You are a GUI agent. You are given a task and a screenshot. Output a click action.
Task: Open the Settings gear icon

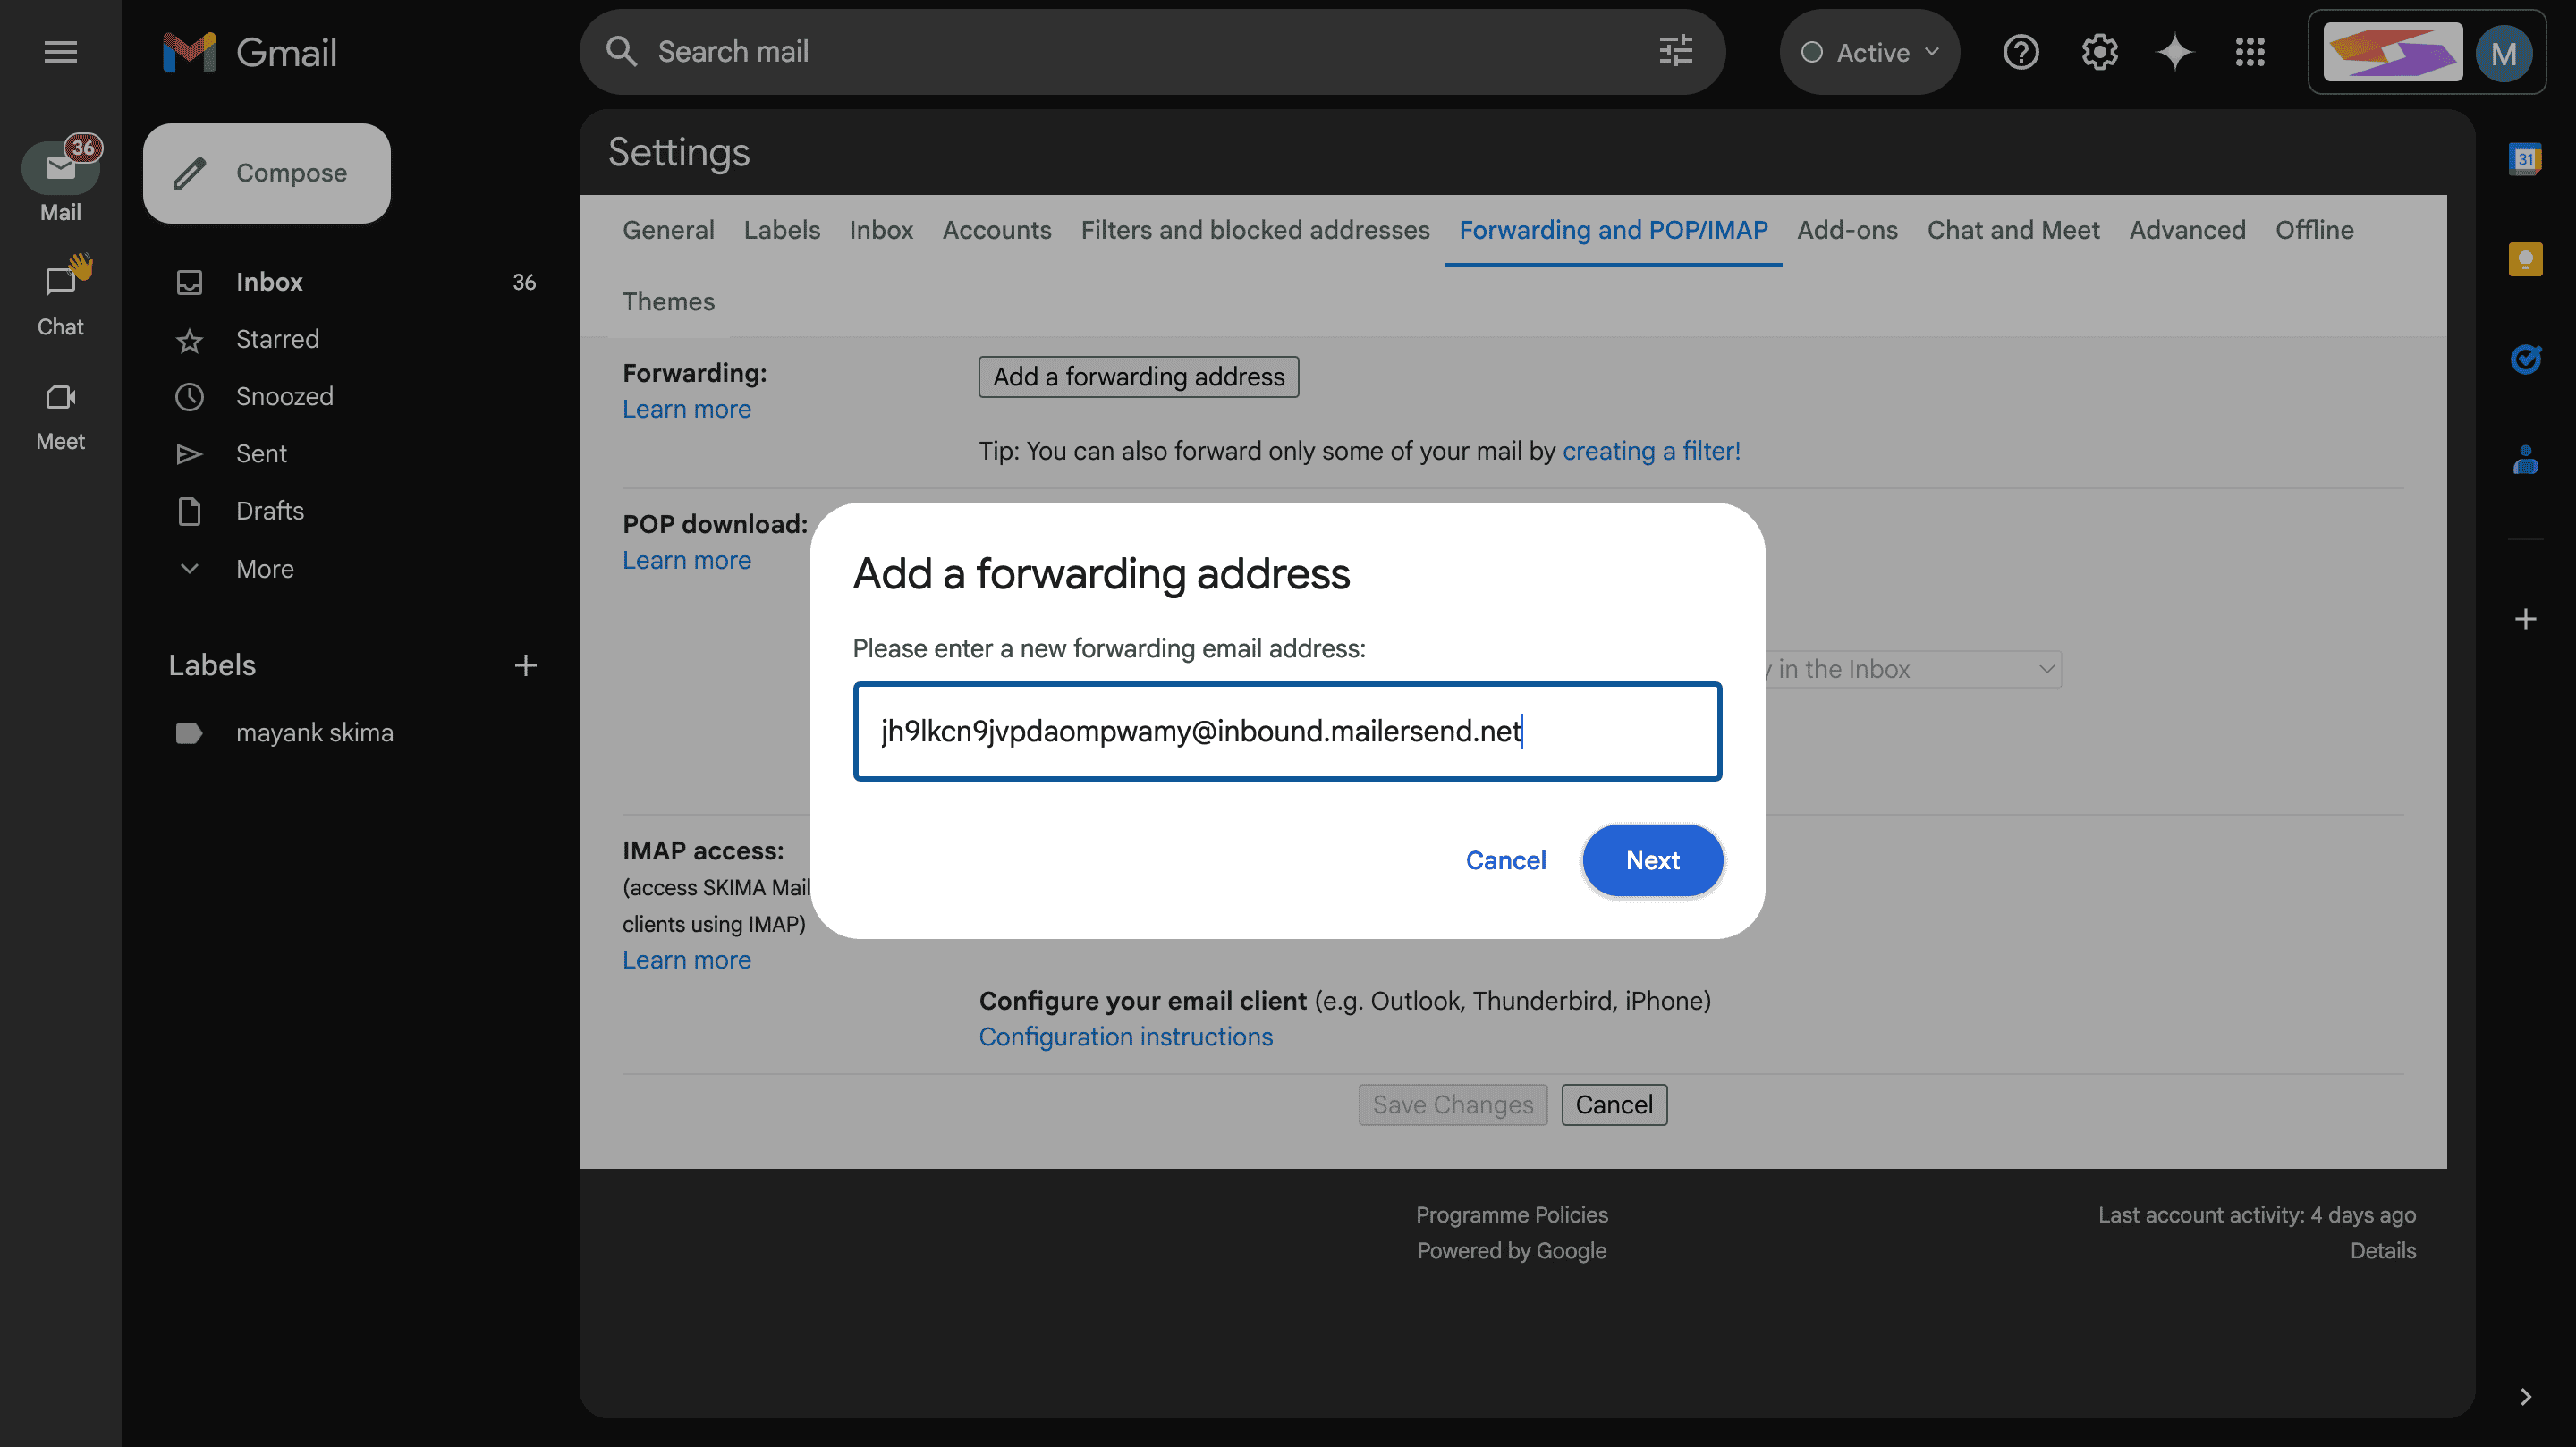[2099, 52]
